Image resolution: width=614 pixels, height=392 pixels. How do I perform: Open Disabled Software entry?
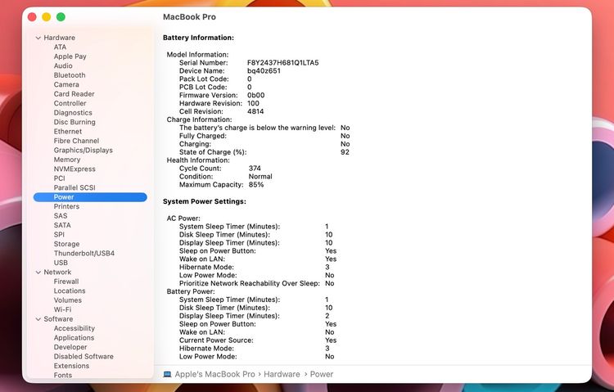pyautogui.click(x=84, y=357)
